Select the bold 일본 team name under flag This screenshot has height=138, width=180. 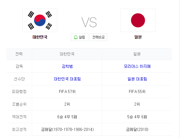tap(138, 37)
